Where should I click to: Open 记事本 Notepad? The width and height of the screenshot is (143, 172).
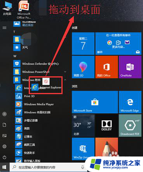tap(24, 136)
